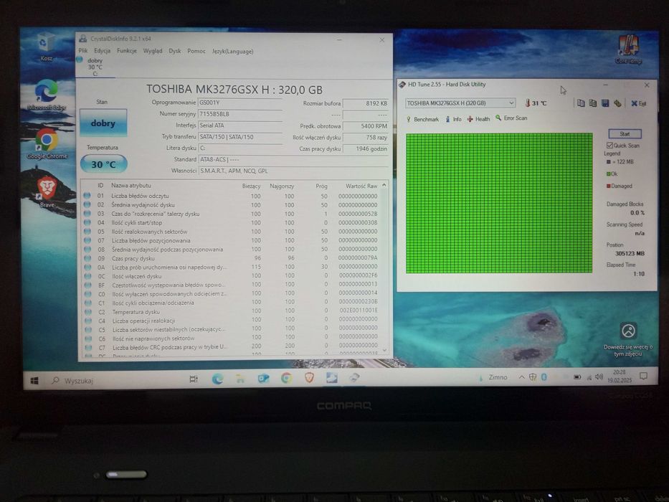Screen dimensions: 669x502
Task: Select the 'dobry 30 °C C:' disk tab
Action: point(95,67)
